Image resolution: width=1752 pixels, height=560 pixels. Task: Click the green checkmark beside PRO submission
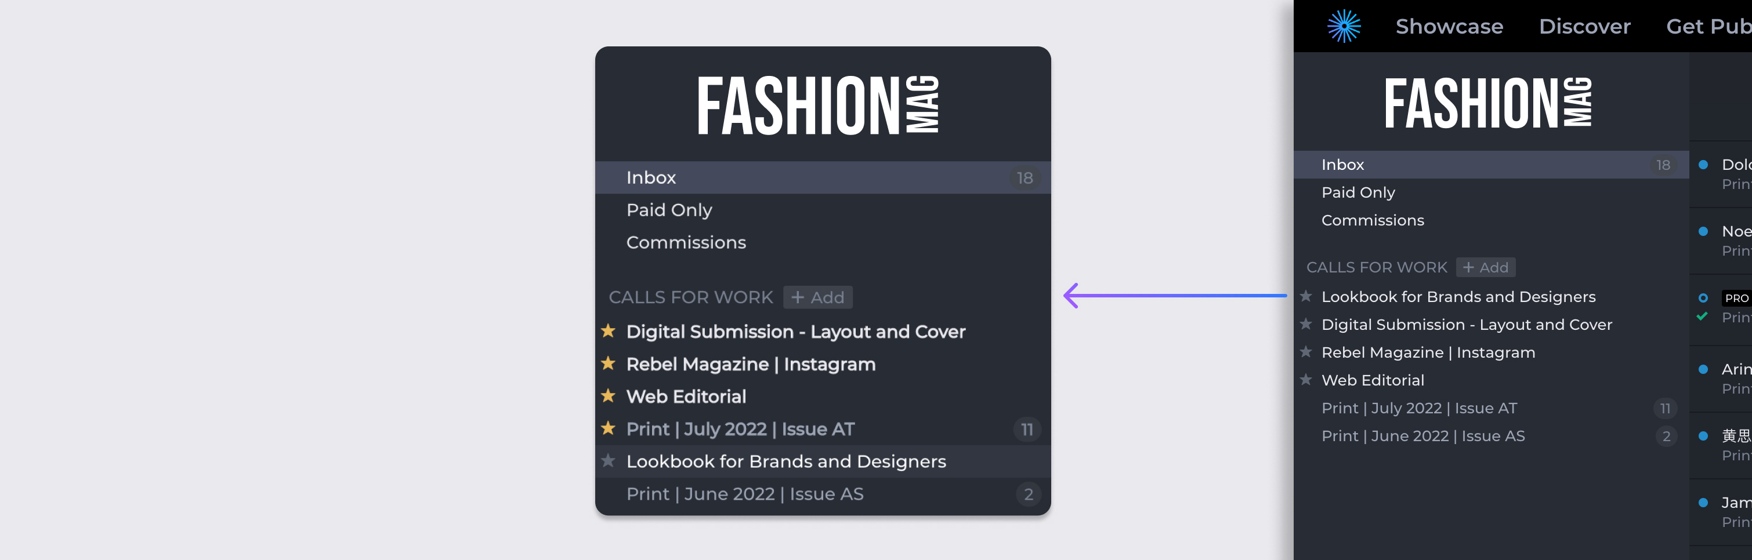coord(1702,316)
